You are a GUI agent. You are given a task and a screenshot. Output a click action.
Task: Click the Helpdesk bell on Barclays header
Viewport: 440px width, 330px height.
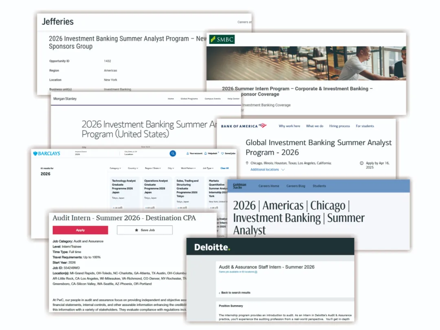(211, 154)
